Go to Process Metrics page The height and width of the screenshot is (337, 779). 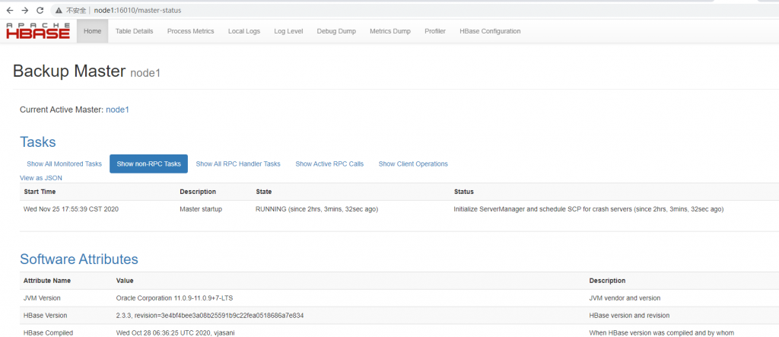[190, 31]
